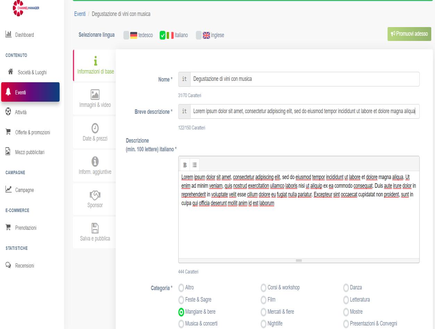Click into the Nome input field
The width and height of the screenshot is (435, 329).
(x=305, y=79)
